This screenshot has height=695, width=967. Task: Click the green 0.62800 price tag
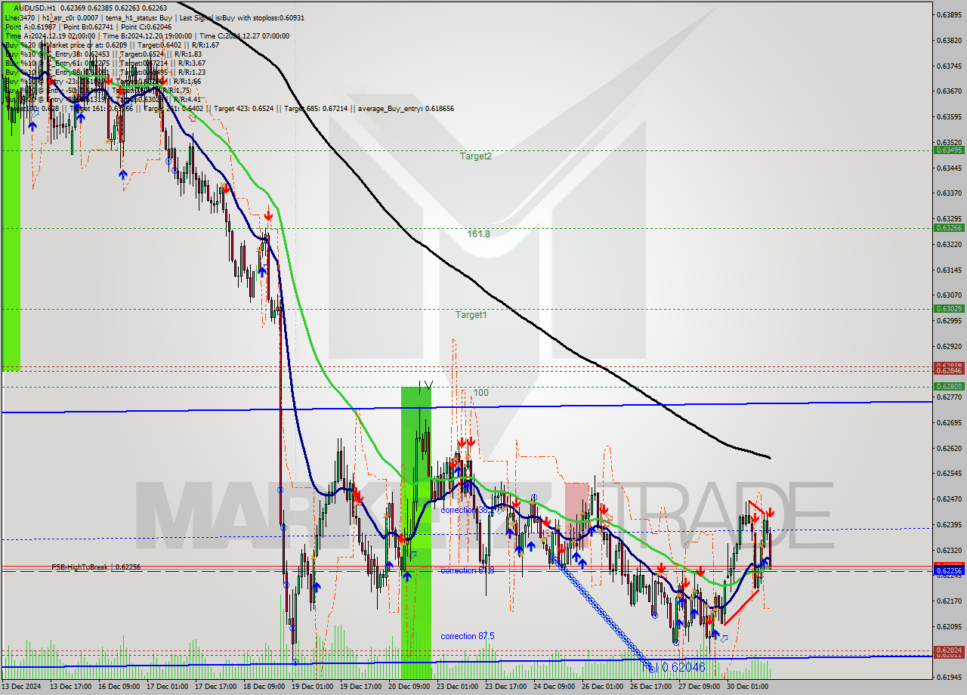point(949,386)
